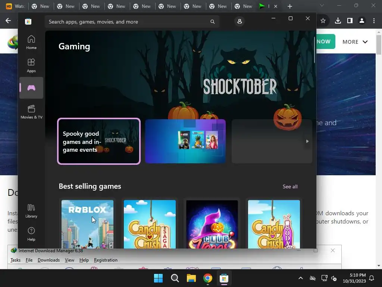Close the active Chrome tab
The image size is (382, 287).
(276, 6)
